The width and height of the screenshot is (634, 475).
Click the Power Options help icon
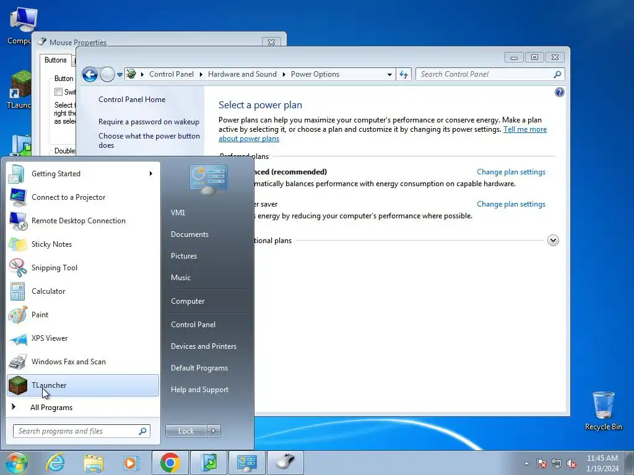560,93
